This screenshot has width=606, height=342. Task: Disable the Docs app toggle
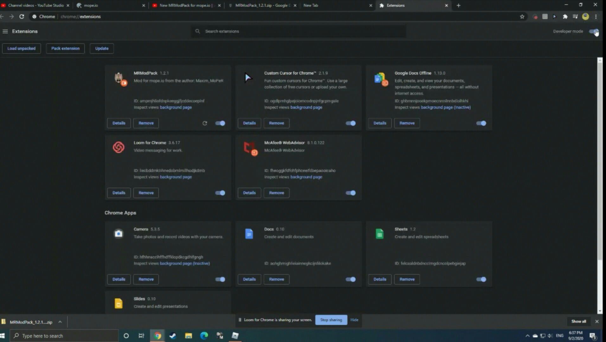[351, 279]
